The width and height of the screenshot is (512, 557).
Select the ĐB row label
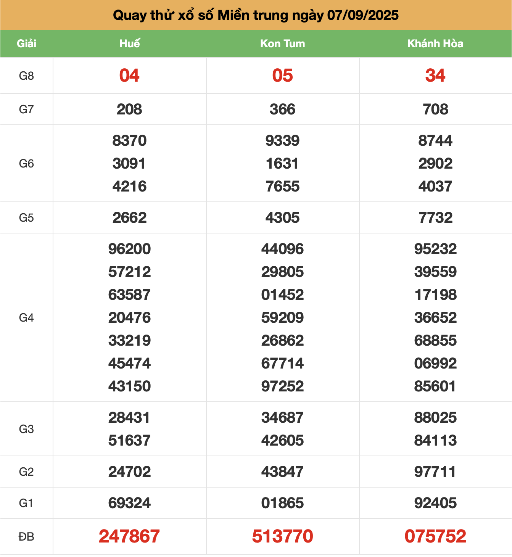(x=26, y=537)
